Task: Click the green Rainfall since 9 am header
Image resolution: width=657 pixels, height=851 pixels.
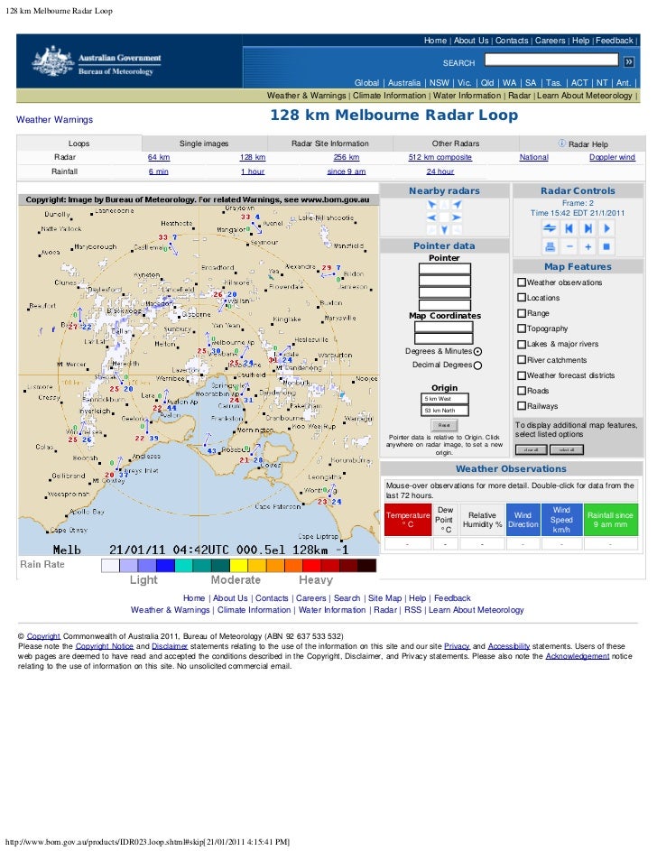Action: 610,520
